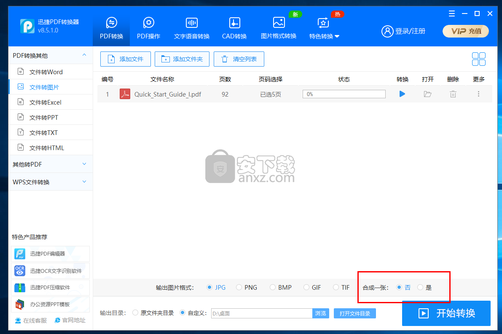Click the 登录/注册 text link
This screenshot has height=334, width=502.
[x=410, y=31]
